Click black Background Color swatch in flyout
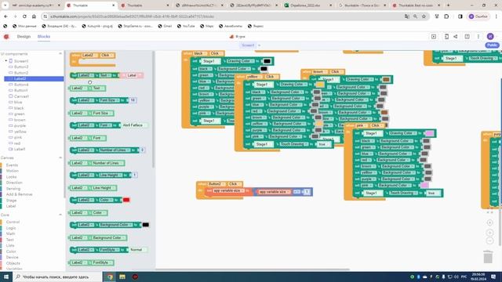Screen dimensions: 502x282 pyautogui.click(x=145, y=225)
